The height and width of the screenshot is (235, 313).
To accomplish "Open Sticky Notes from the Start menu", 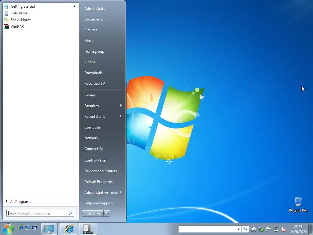I will (40, 20).
